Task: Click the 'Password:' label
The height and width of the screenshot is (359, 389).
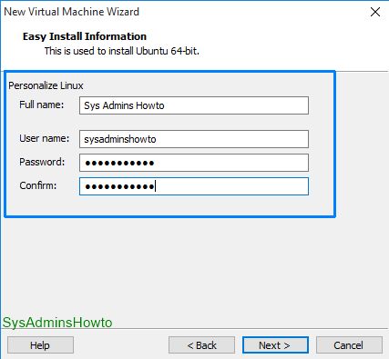Action: click(42, 162)
